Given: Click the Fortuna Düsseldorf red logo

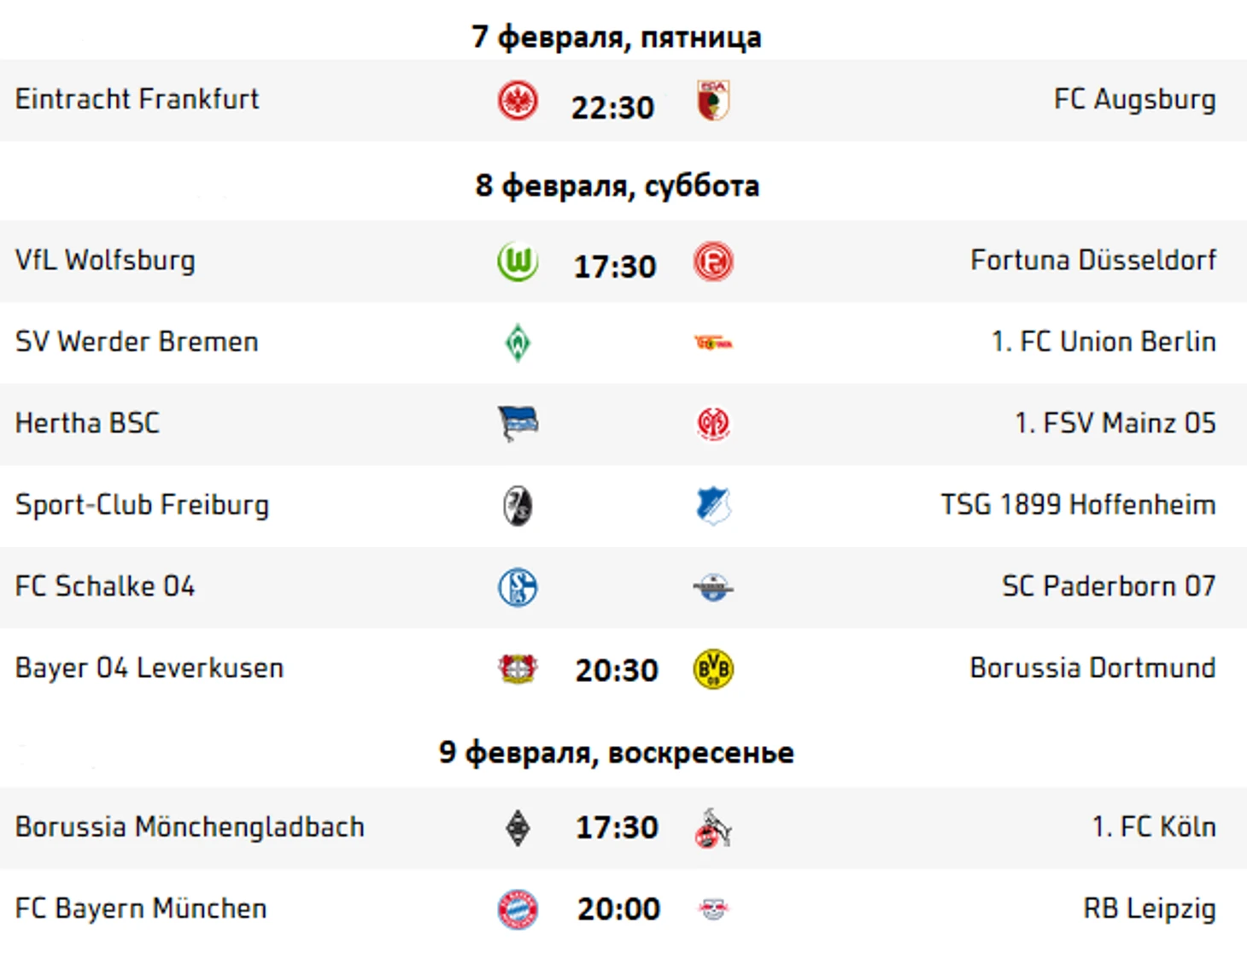Looking at the screenshot, I should (713, 262).
